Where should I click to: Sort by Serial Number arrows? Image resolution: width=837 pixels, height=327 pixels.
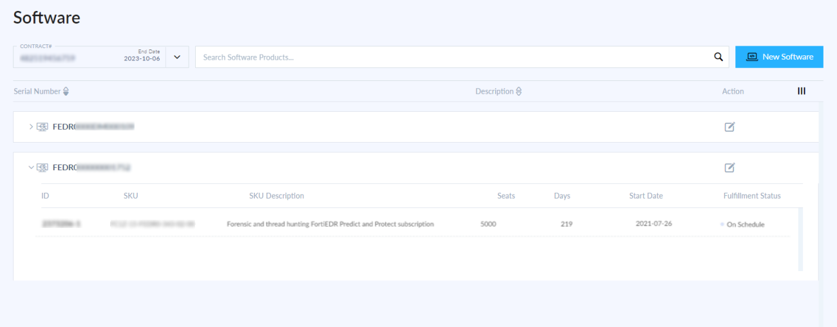66,91
